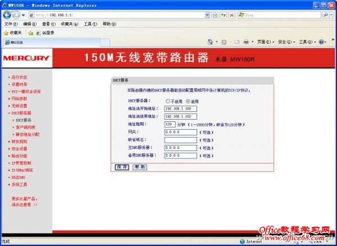Open the 查看 menu

[48, 24]
